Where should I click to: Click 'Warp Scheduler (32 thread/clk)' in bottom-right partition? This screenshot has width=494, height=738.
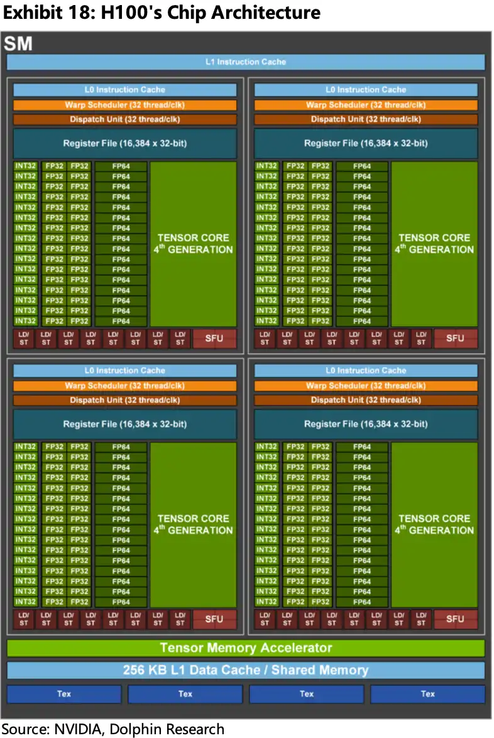tap(366, 386)
